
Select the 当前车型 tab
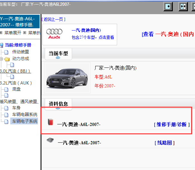(58, 54)
